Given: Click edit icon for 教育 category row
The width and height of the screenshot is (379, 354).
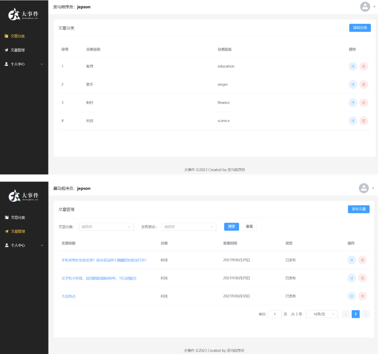Looking at the screenshot, I should (x=353, y=66).
